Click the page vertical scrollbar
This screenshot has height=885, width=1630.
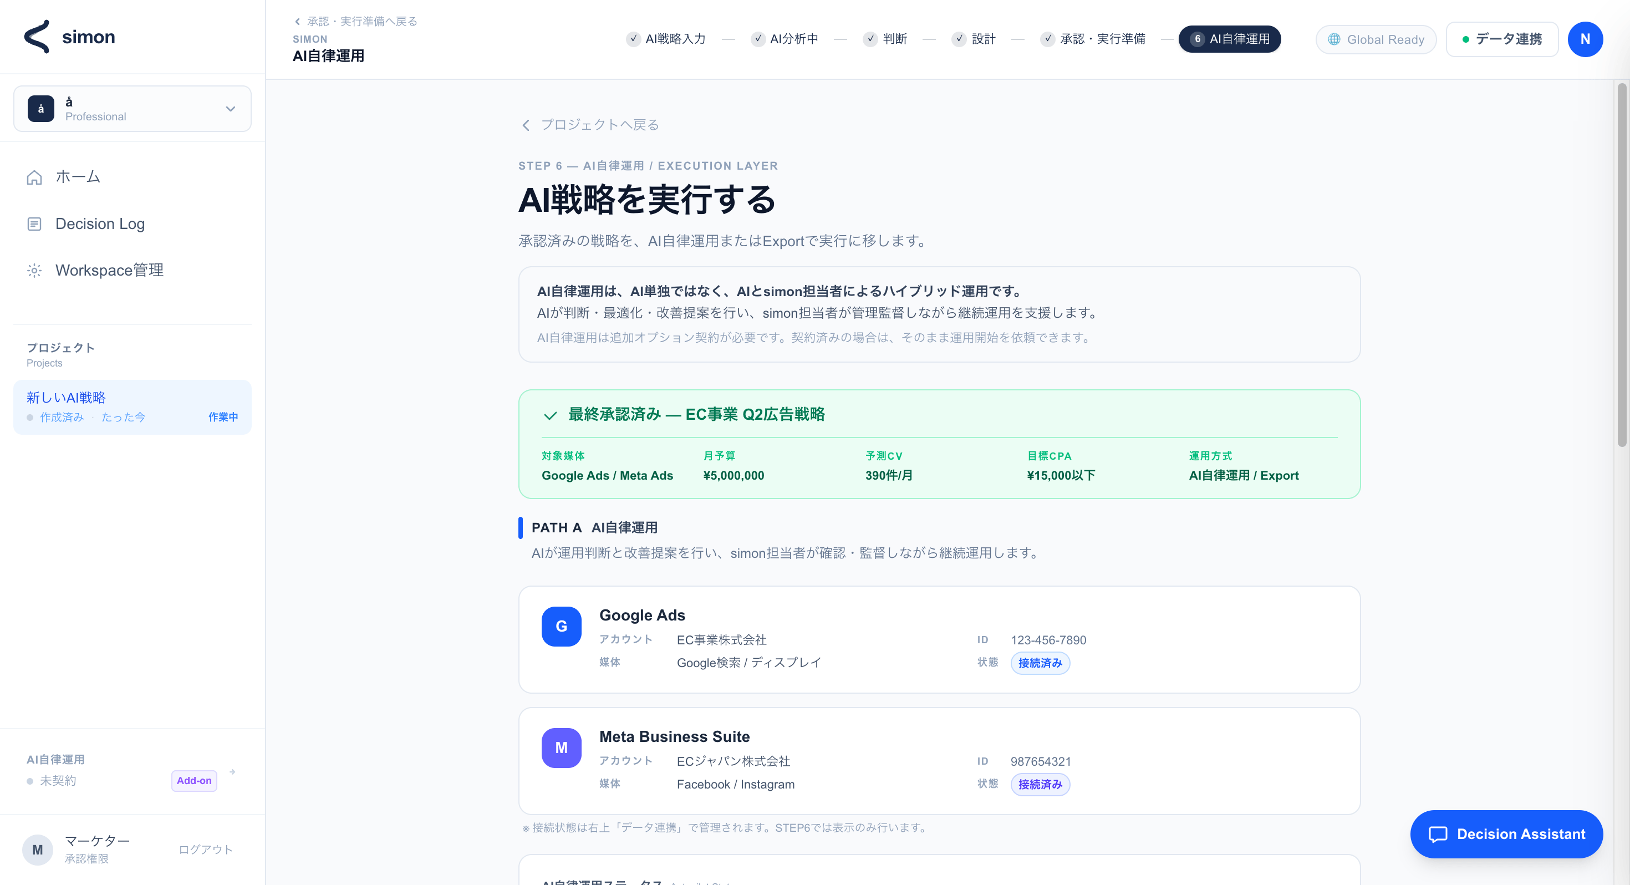1622,266
